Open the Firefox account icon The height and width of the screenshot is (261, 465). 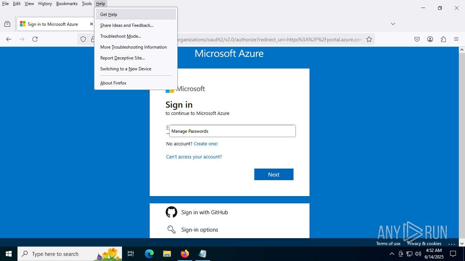click(430, 39)
